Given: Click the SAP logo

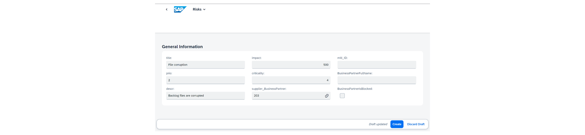Looking at the screenshot, I should [180, 9].
